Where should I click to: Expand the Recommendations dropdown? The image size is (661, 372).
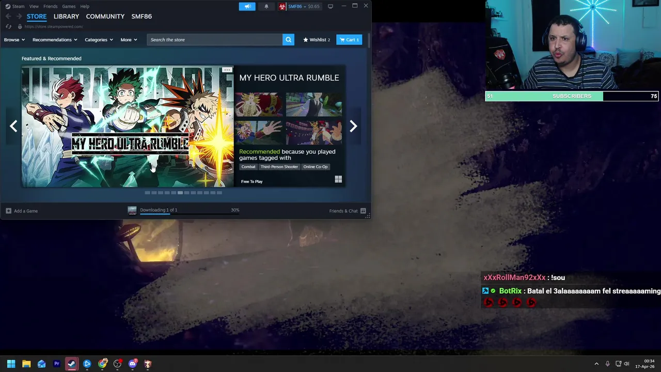pos(55,40)
